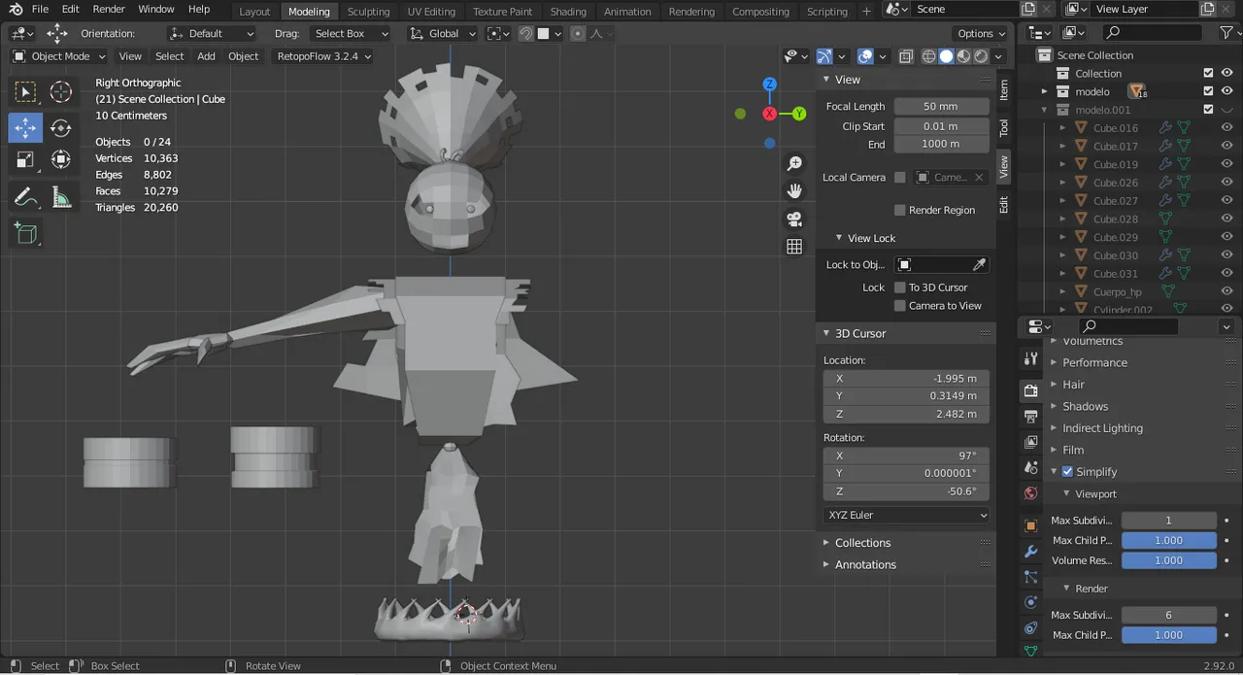
Task: Adjust Viewport Max Child Particles slider
Action: pos(1168,541)
